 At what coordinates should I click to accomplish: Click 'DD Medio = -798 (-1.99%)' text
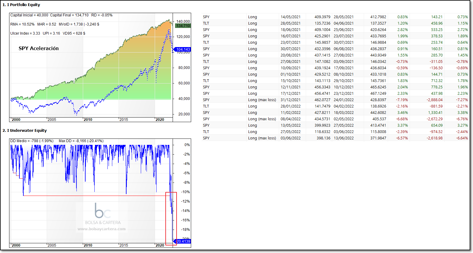[x=32, y=141]
